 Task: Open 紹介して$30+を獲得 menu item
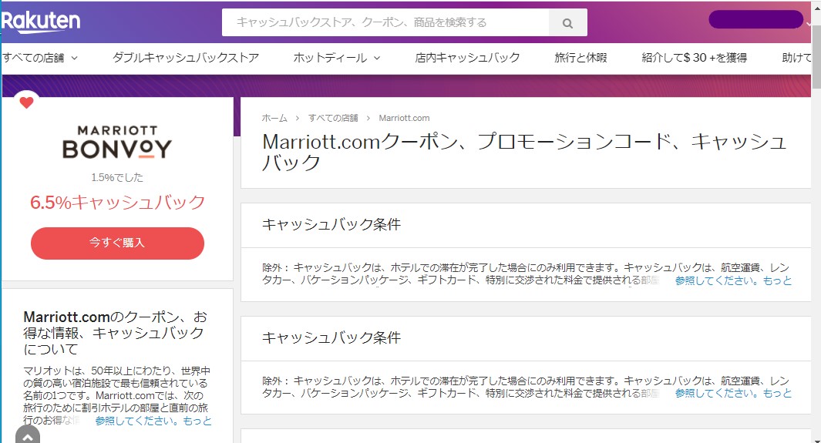pos(695,58)
